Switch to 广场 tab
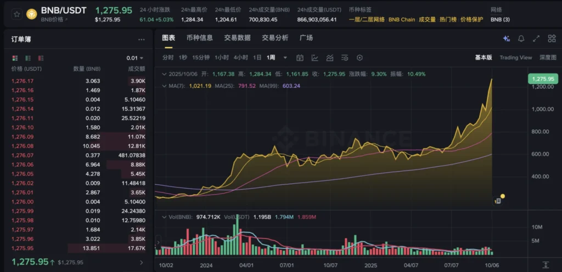 click(306, 38)
